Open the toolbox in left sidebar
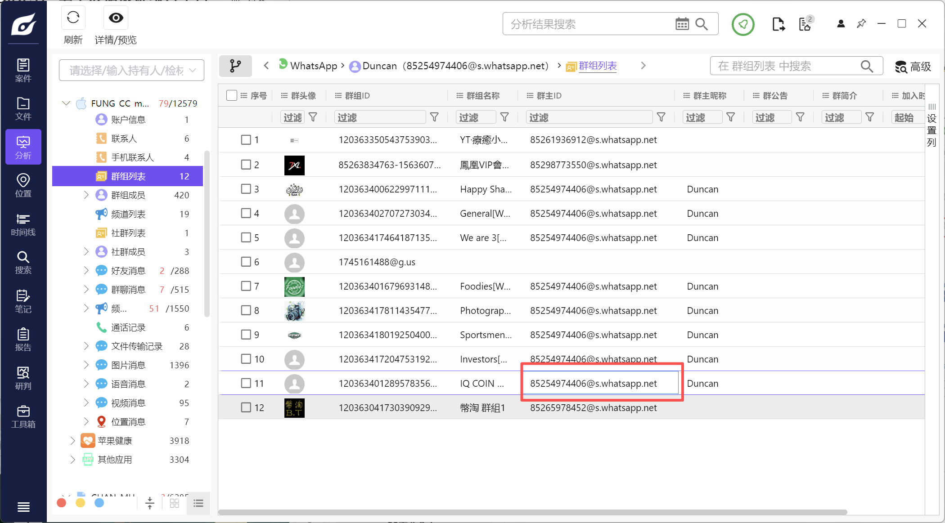This screenshot has height=523, width=945. pyautogui.click(x=23, y=416)
